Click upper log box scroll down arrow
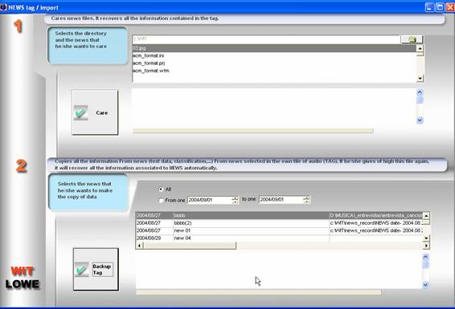This screenshot has width=455, height=309. [420, 120]
